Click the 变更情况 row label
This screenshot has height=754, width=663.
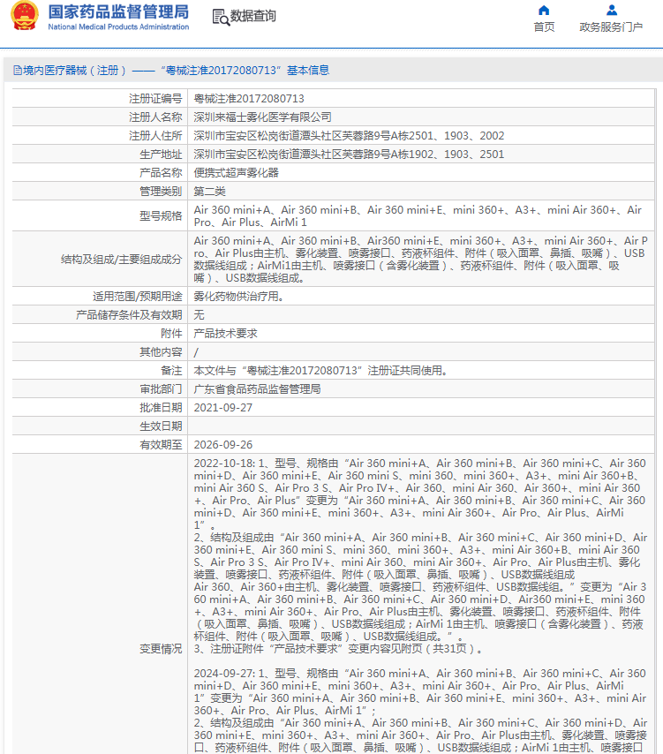pyautogui.click(x=161, y=649)
